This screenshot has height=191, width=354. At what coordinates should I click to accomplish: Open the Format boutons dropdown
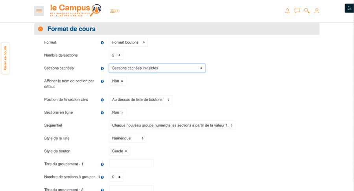pos(128,42)
